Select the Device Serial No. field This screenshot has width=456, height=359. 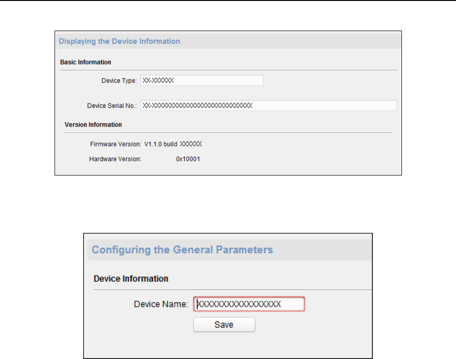pyautogui.click(x=268, y=105)
